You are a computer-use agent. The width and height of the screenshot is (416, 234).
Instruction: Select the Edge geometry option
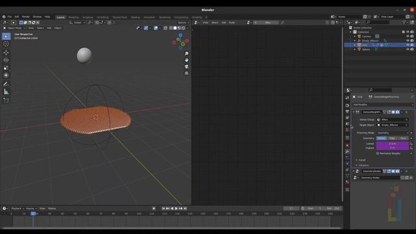(x=393, y=138)
